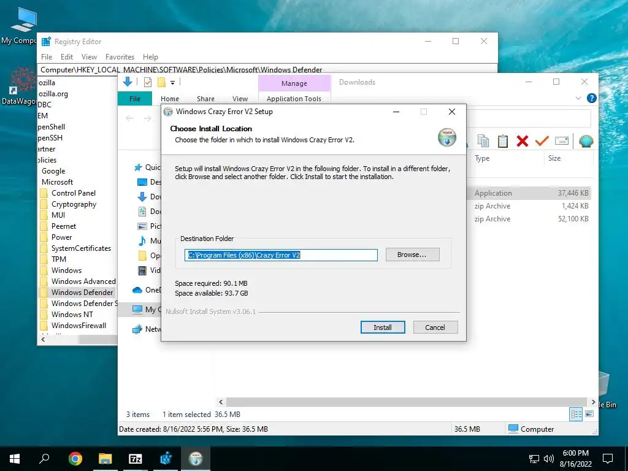Open the Windows Start button
Image resolution: width=628 pixels, height=471 pixels.
[15, 459]
